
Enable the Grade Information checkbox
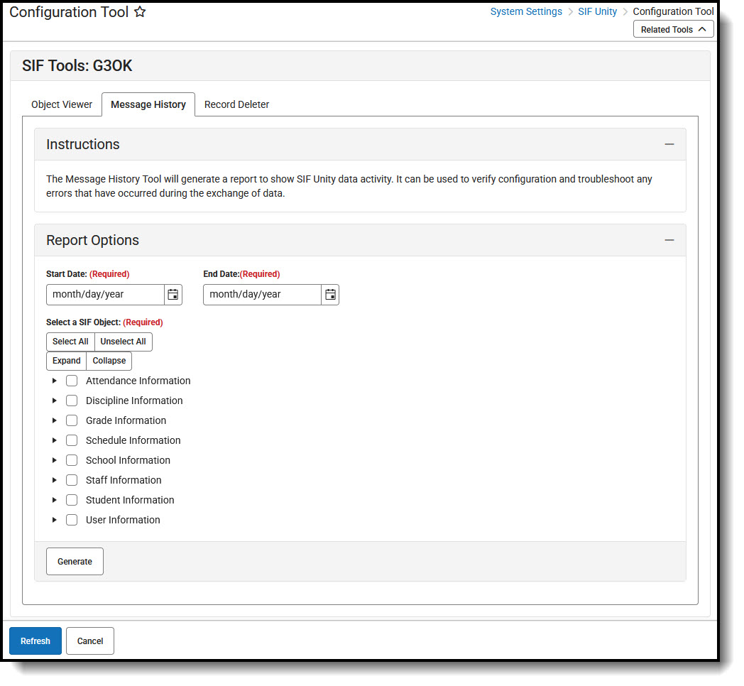(x=72, y=420)
